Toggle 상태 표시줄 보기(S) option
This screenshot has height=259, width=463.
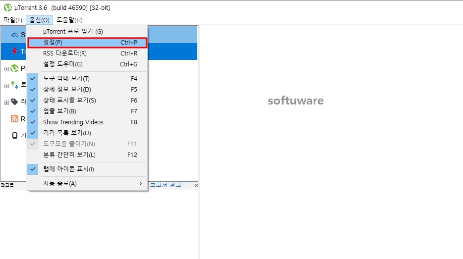point(87,101)
